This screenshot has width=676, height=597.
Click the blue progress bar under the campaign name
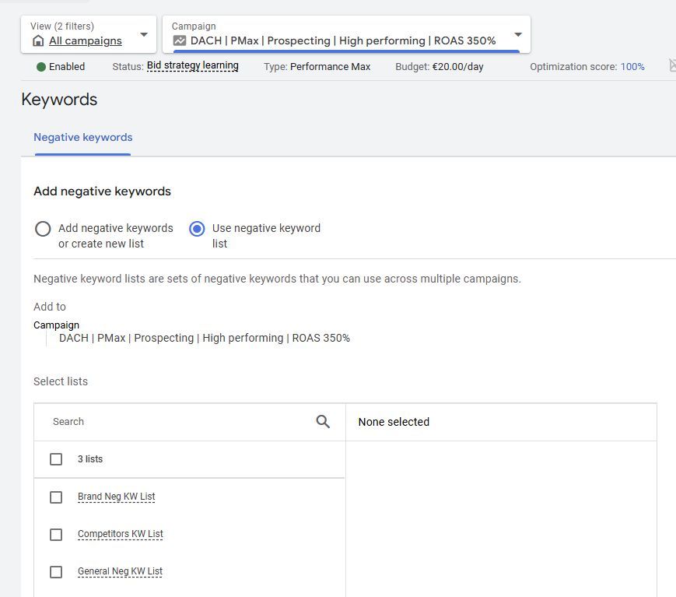click(x=342, y=51)
